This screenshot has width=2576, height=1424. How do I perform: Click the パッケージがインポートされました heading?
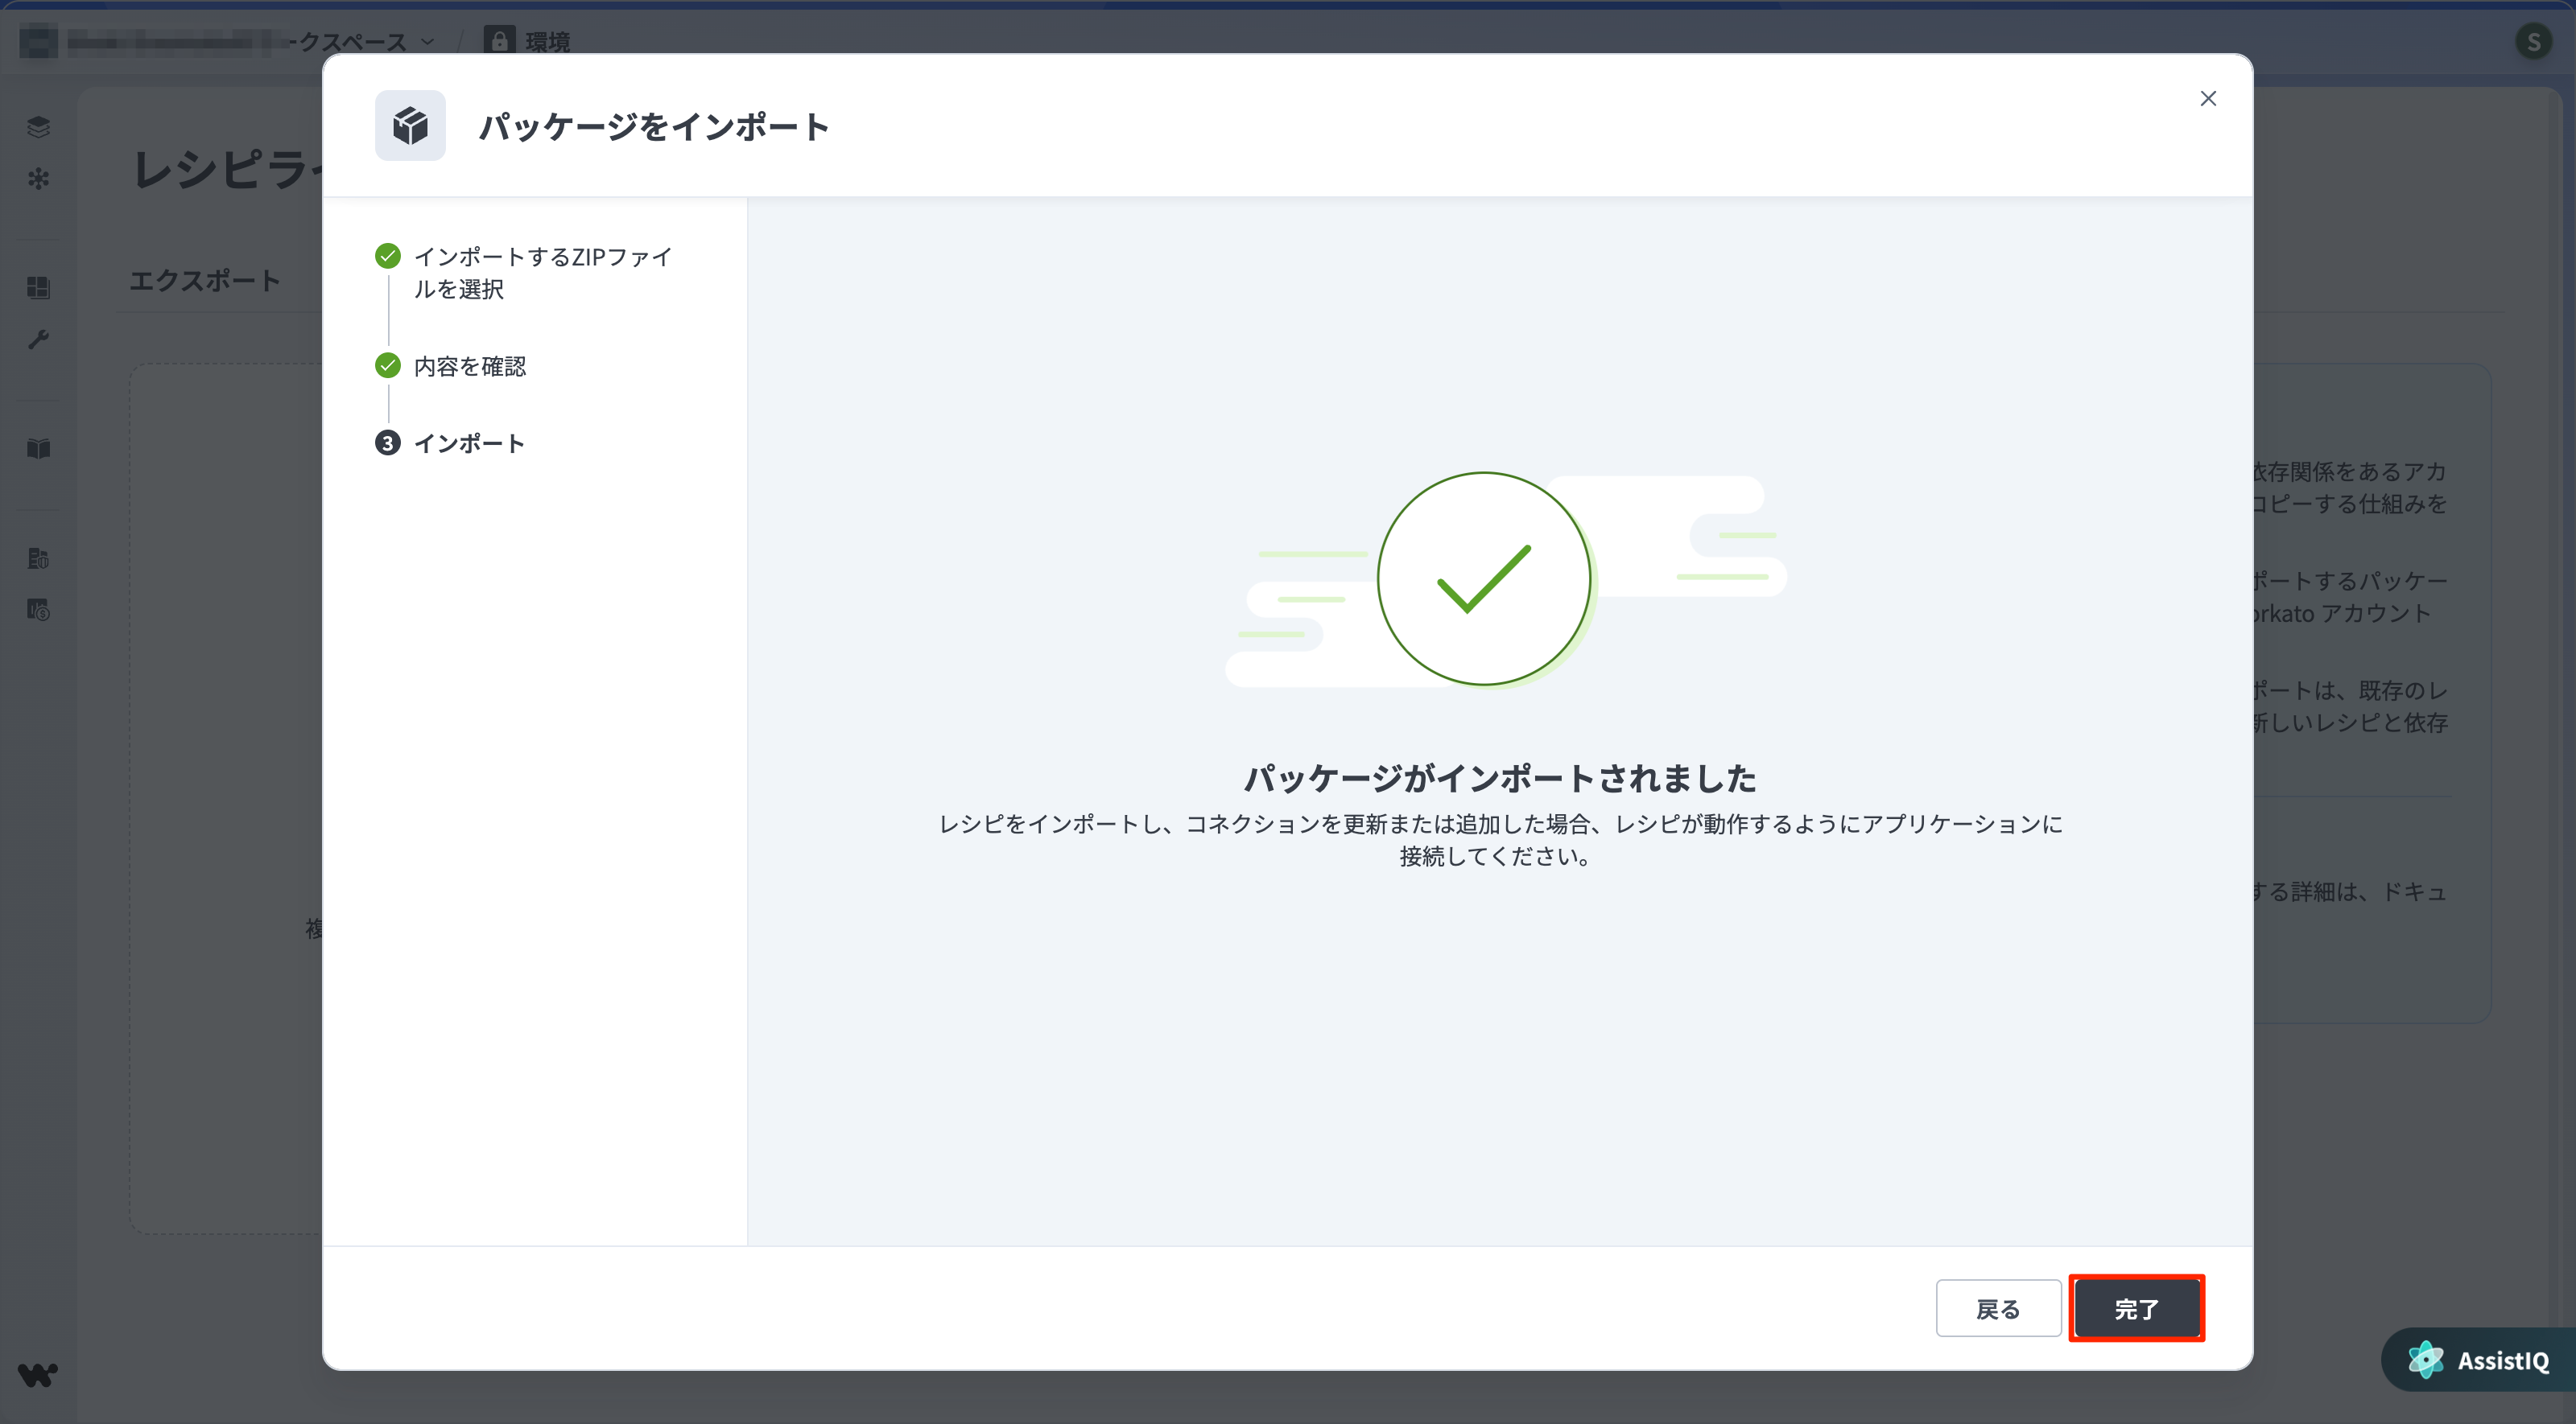pos(1500,777)
